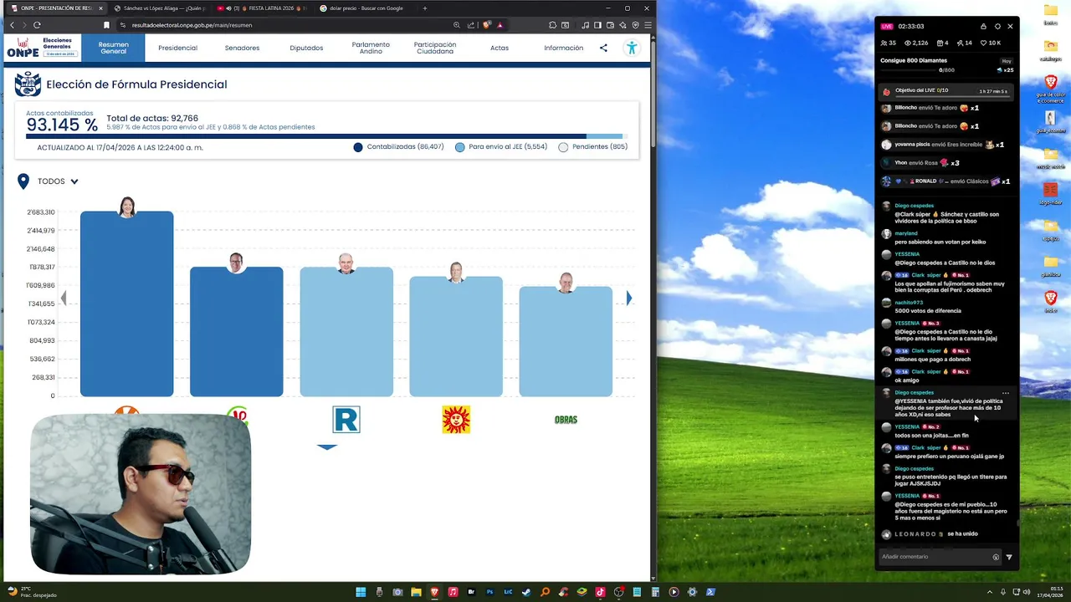Click the leading candidate's dark blue bar
The height and width of the screenshot is (602, 1071).
coord(127,304)
